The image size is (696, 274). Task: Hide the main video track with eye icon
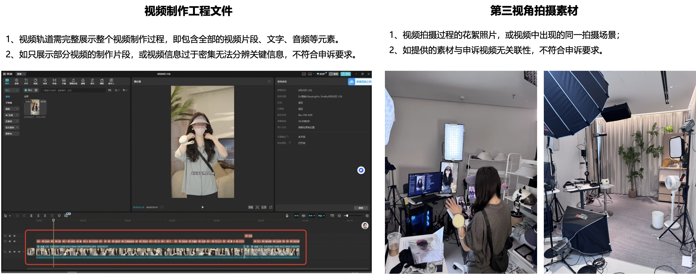[14, 252]
